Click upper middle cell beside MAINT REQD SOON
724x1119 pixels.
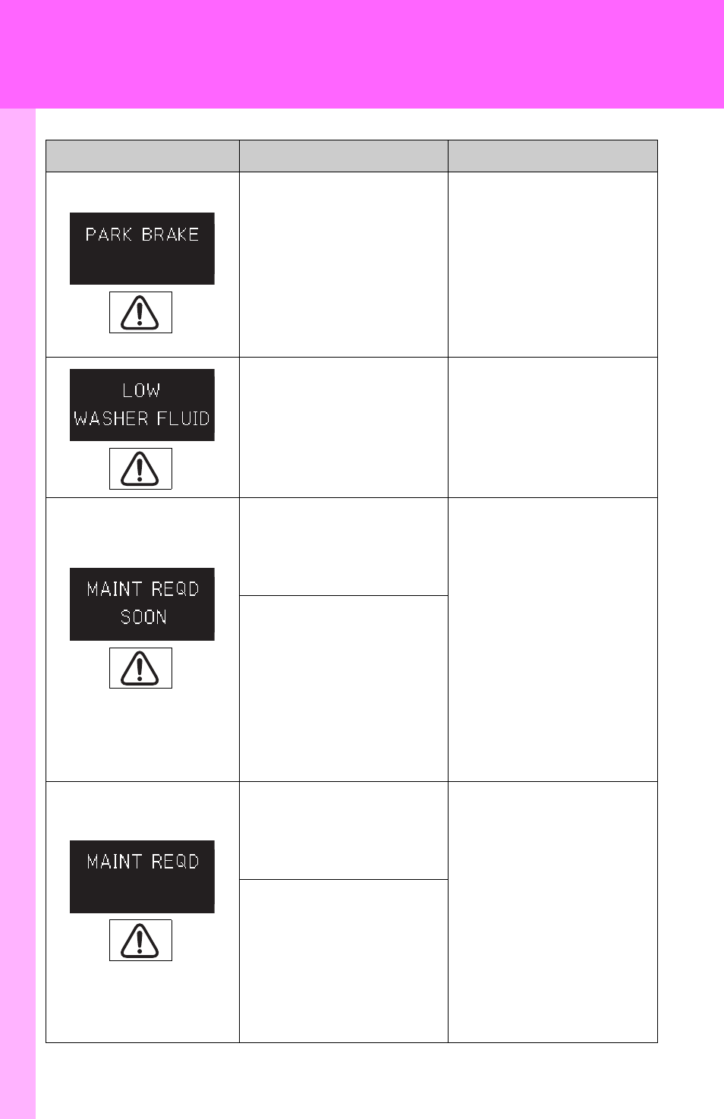click(x=344, y=547)
